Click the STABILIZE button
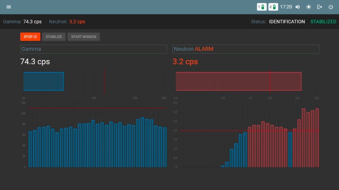This screenshot has height=190, width=339. [54, 37]
